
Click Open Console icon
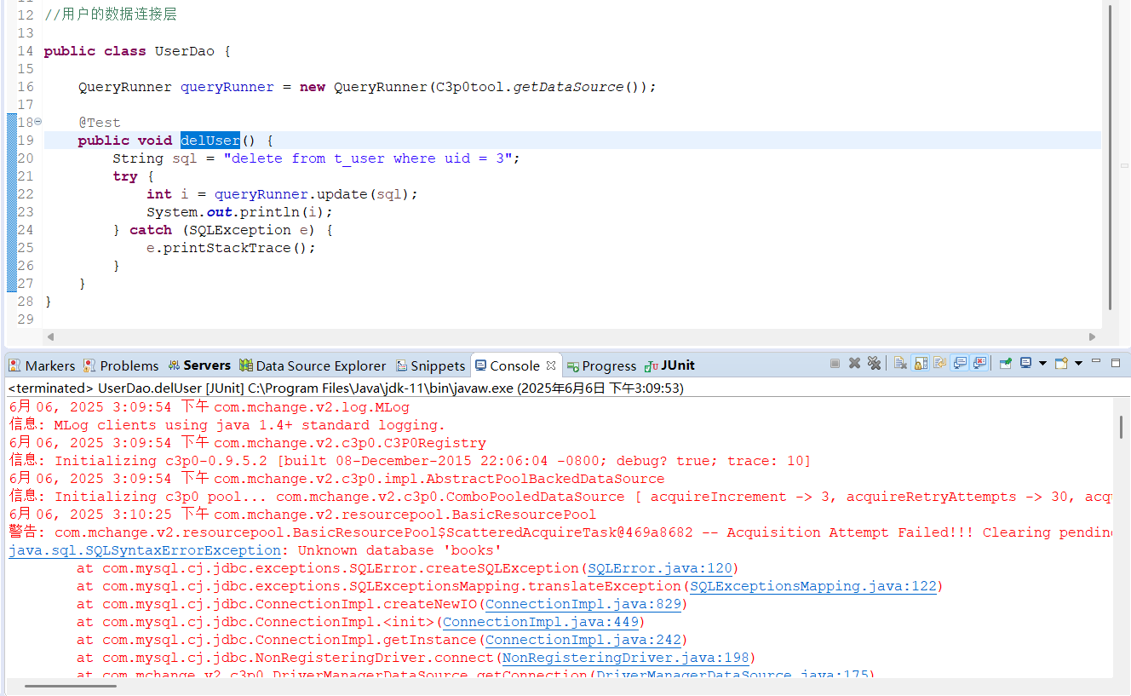[x=1061, y=363]
